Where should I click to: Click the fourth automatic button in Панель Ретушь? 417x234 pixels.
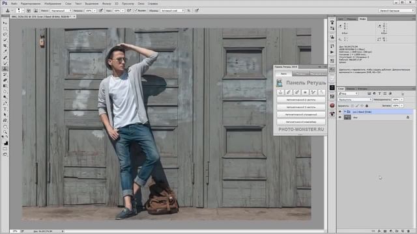[301, 122]
